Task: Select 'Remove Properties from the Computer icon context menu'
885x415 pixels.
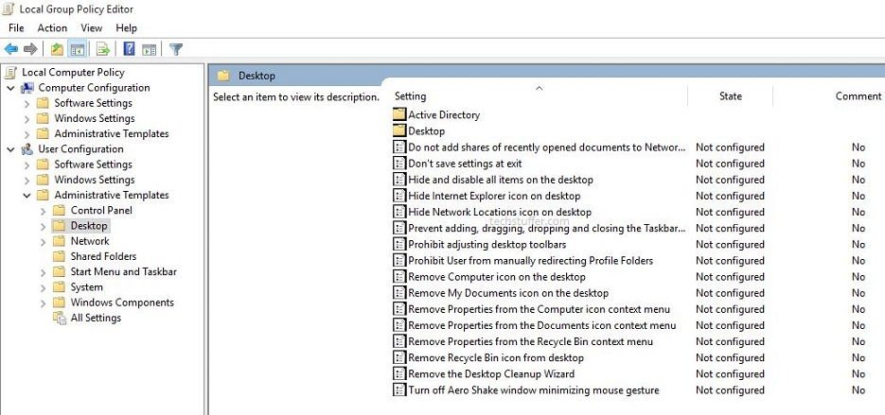Action: (539, 309)
